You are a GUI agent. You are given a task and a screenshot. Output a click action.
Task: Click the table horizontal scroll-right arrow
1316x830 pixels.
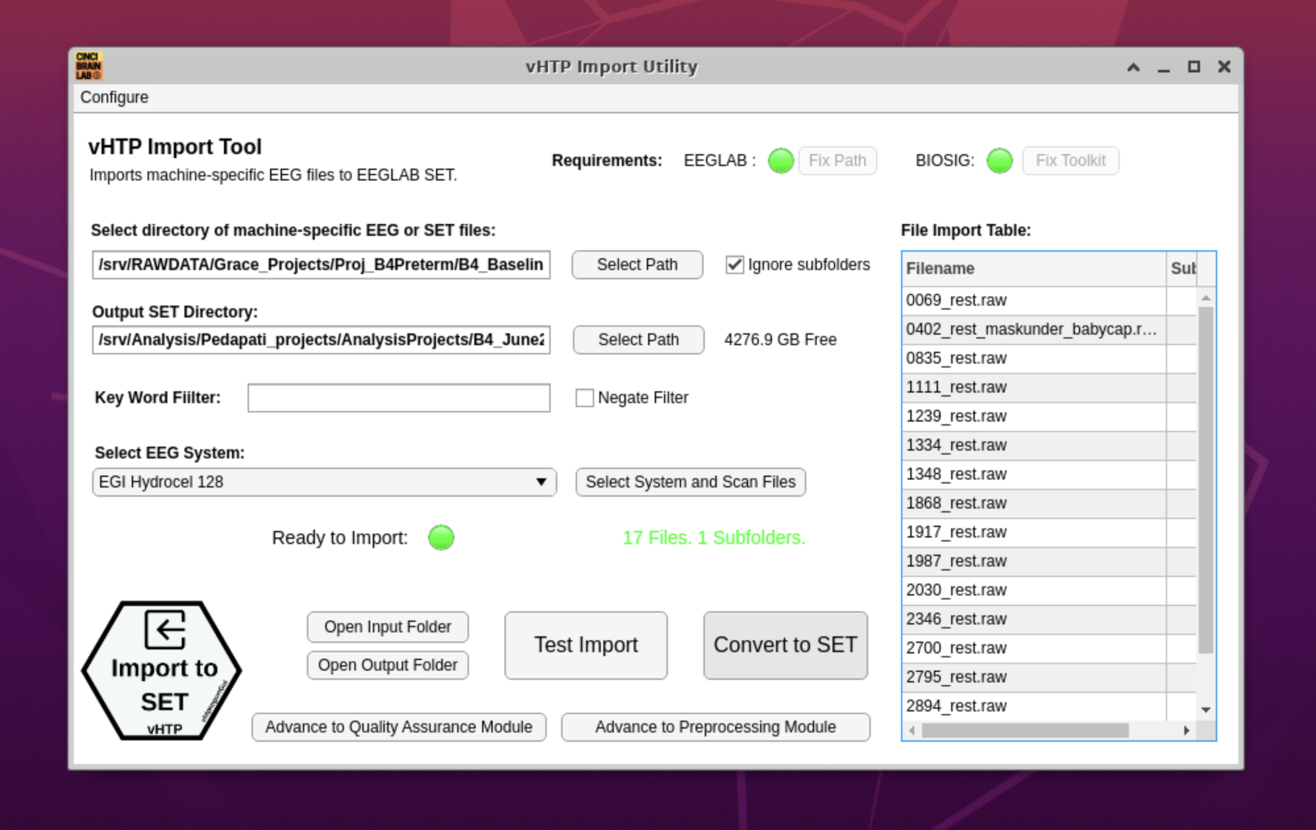(x=1186, y=730)
